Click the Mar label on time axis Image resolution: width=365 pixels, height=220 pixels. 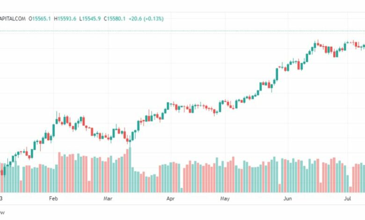pos(108,198)
